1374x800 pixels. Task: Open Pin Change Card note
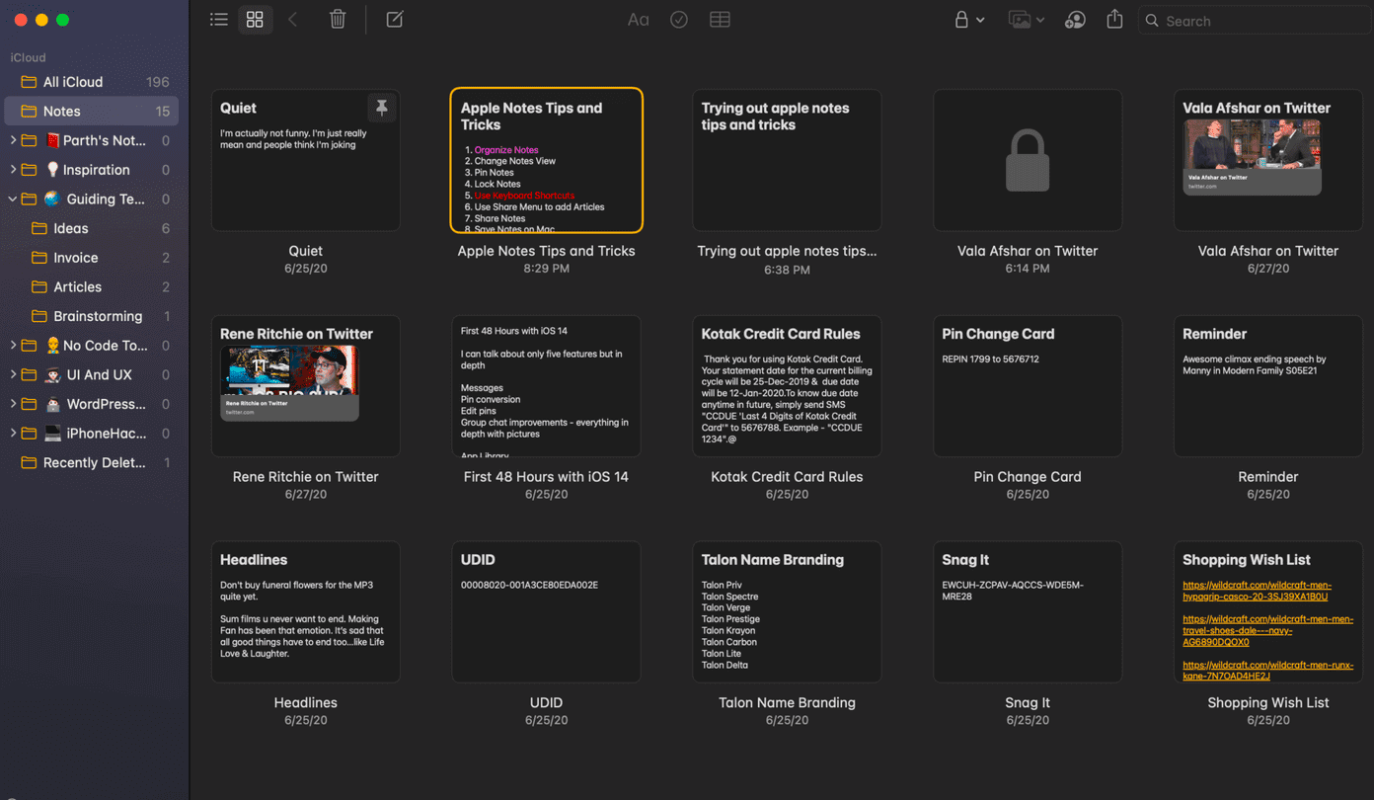coord(1028,386)
